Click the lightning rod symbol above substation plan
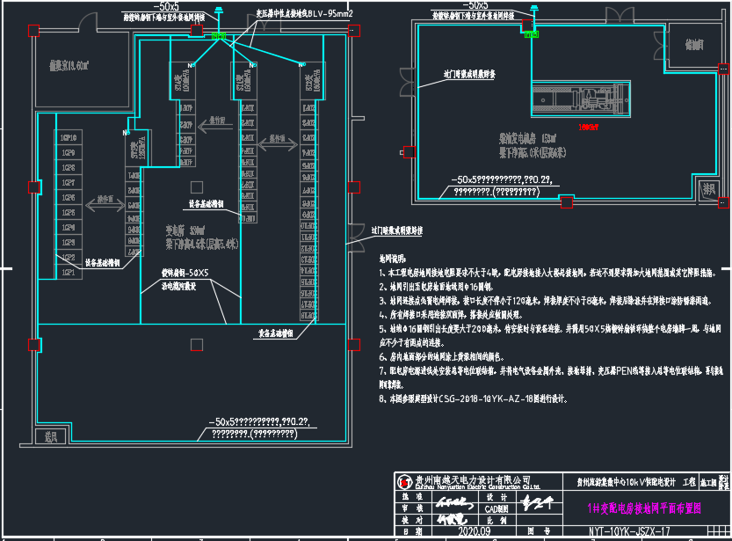 click(219, 11)
